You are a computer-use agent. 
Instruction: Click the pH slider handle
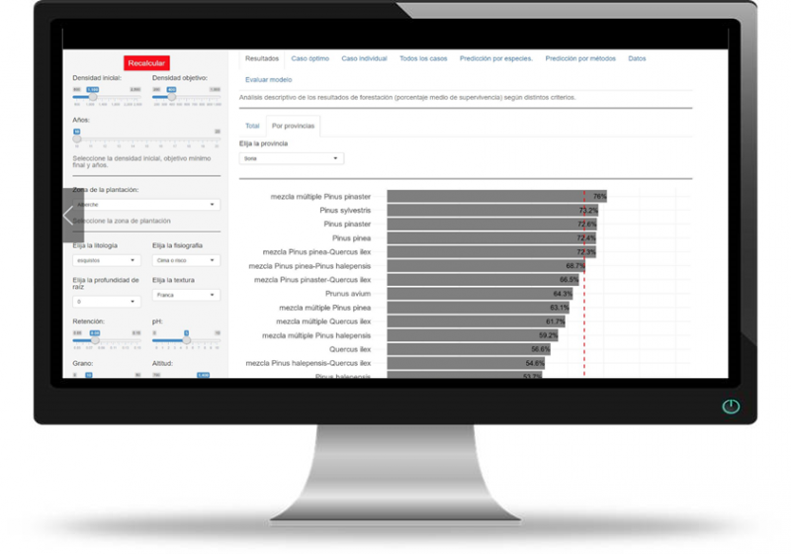pyautogui.click(x=186, y=339)
